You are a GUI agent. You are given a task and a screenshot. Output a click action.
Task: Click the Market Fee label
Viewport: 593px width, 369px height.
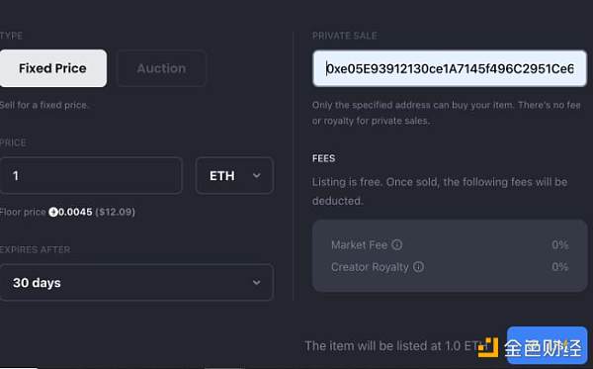click(x=360, y=245)
